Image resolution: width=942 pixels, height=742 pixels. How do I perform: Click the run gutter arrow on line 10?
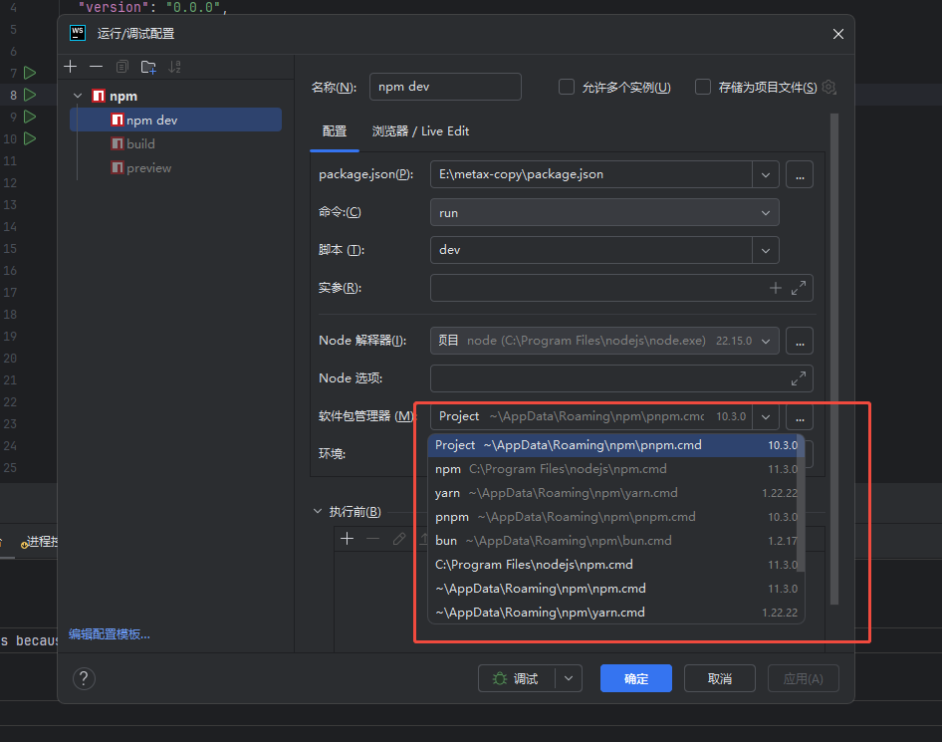pos(30,138)
